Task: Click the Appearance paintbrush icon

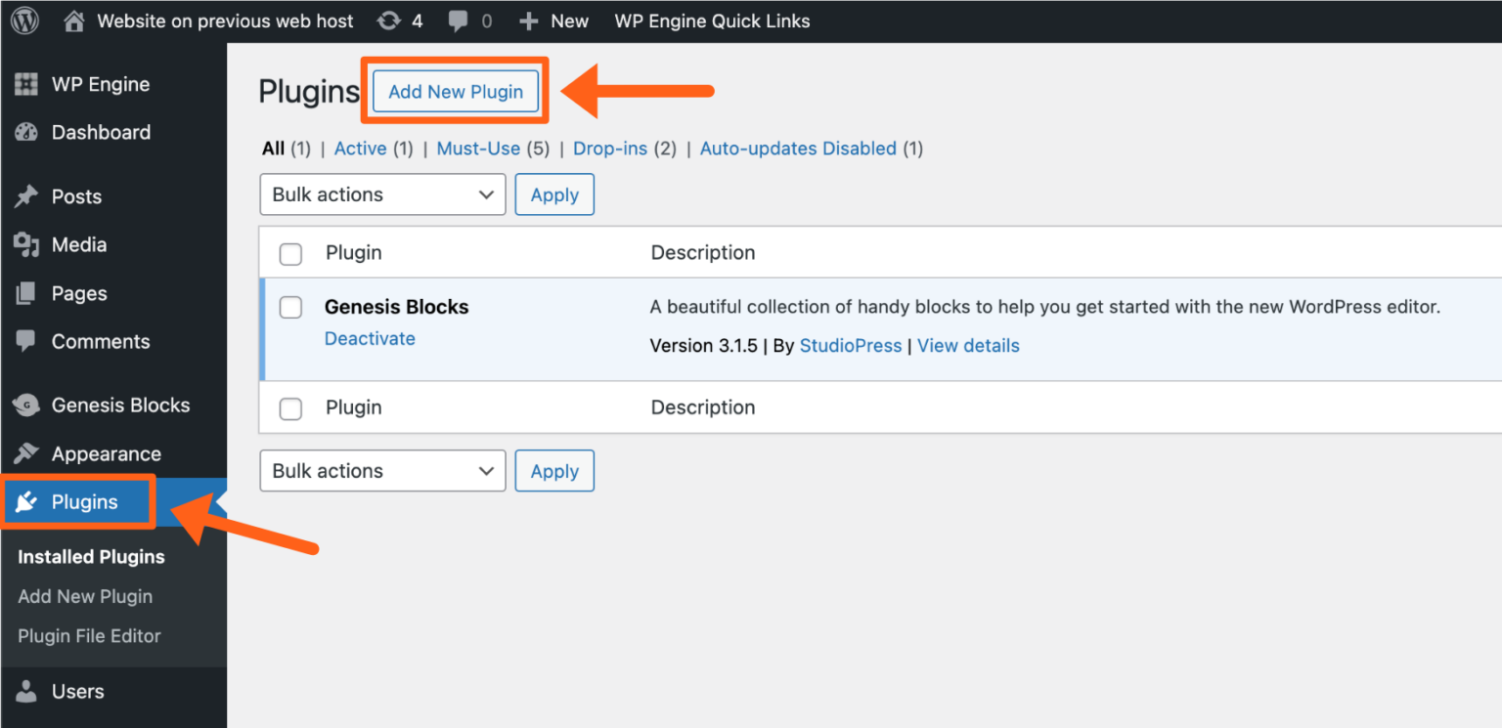Action: point(27,453)
